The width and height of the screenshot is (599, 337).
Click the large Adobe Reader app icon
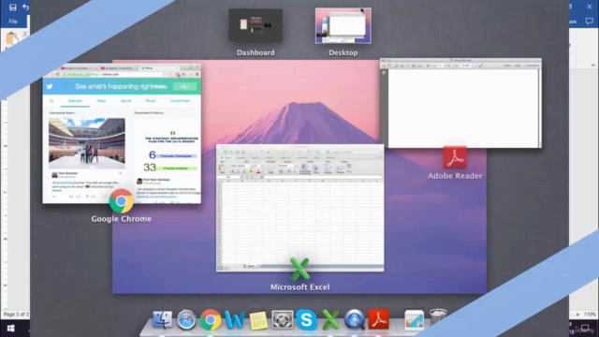pos(455,157)
